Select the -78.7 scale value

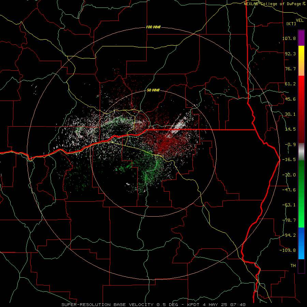point(289,220)
